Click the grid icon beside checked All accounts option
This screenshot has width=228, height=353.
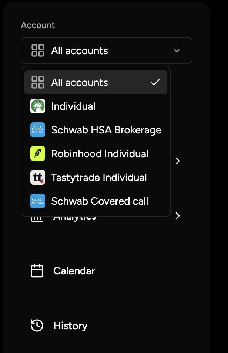tap(37, 82)
